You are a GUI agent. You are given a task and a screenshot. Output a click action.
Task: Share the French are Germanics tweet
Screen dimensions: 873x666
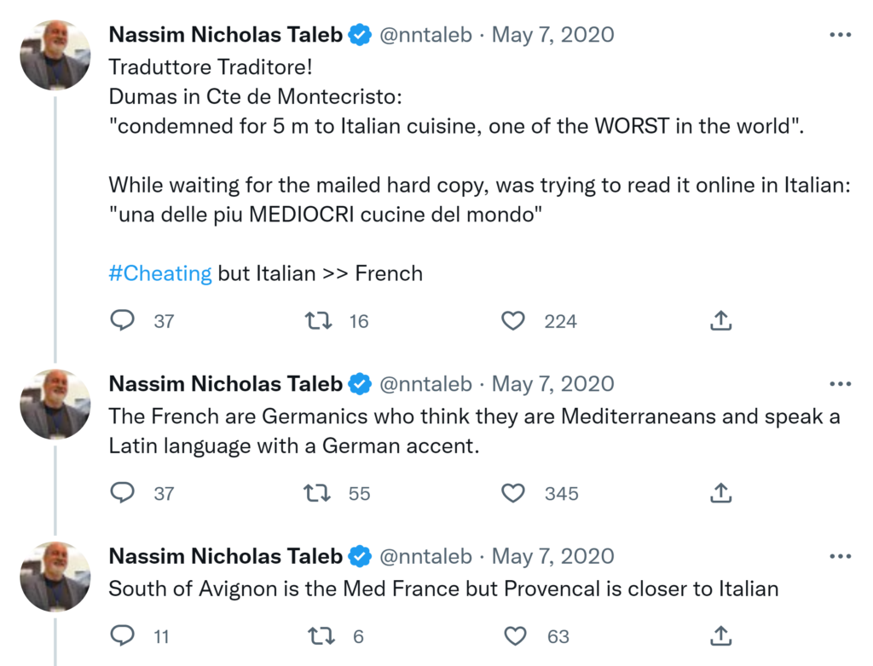pyautogui.click(x=720, y=493)
